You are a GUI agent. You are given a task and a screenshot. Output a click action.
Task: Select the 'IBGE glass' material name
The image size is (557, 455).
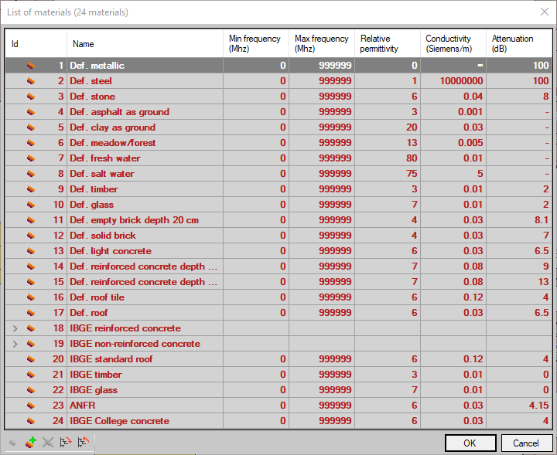[94, 390]
